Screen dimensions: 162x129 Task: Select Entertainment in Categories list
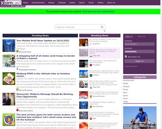pos(129,80)
